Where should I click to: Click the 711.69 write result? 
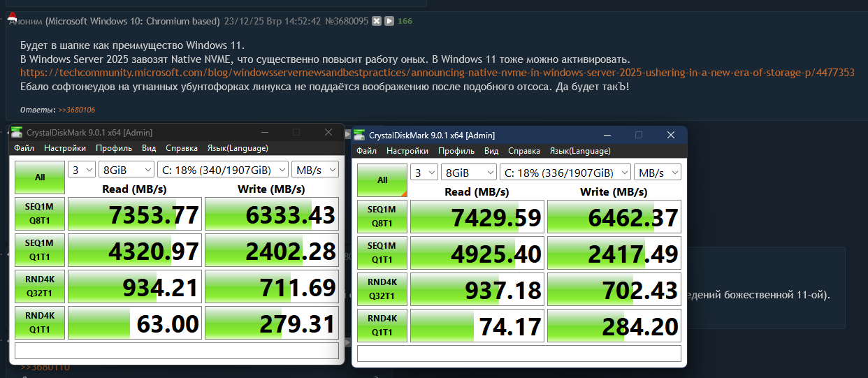[272, 286]
